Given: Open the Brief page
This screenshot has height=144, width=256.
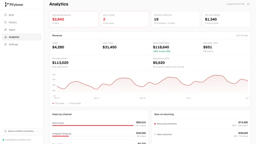Looking at the screenshot, I should (22, 15).
